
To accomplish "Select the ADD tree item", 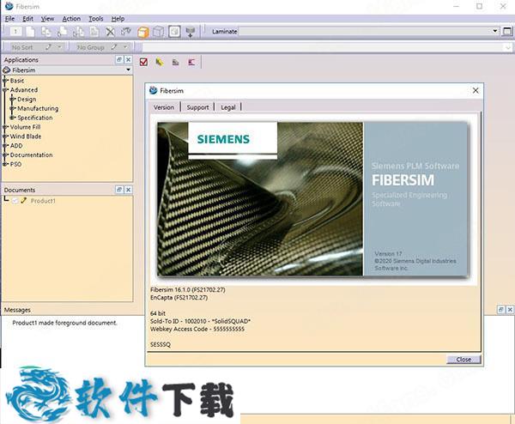I will pos(16,146).
